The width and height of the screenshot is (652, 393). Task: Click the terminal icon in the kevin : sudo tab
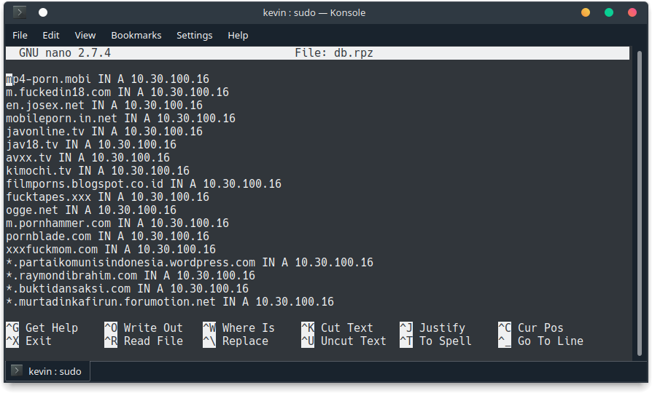17,370
